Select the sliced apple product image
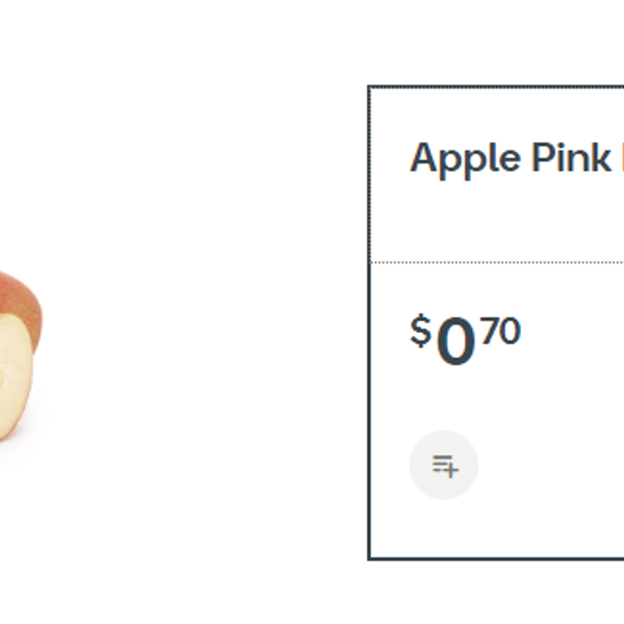The image size is (624, 624). (21, 356)
